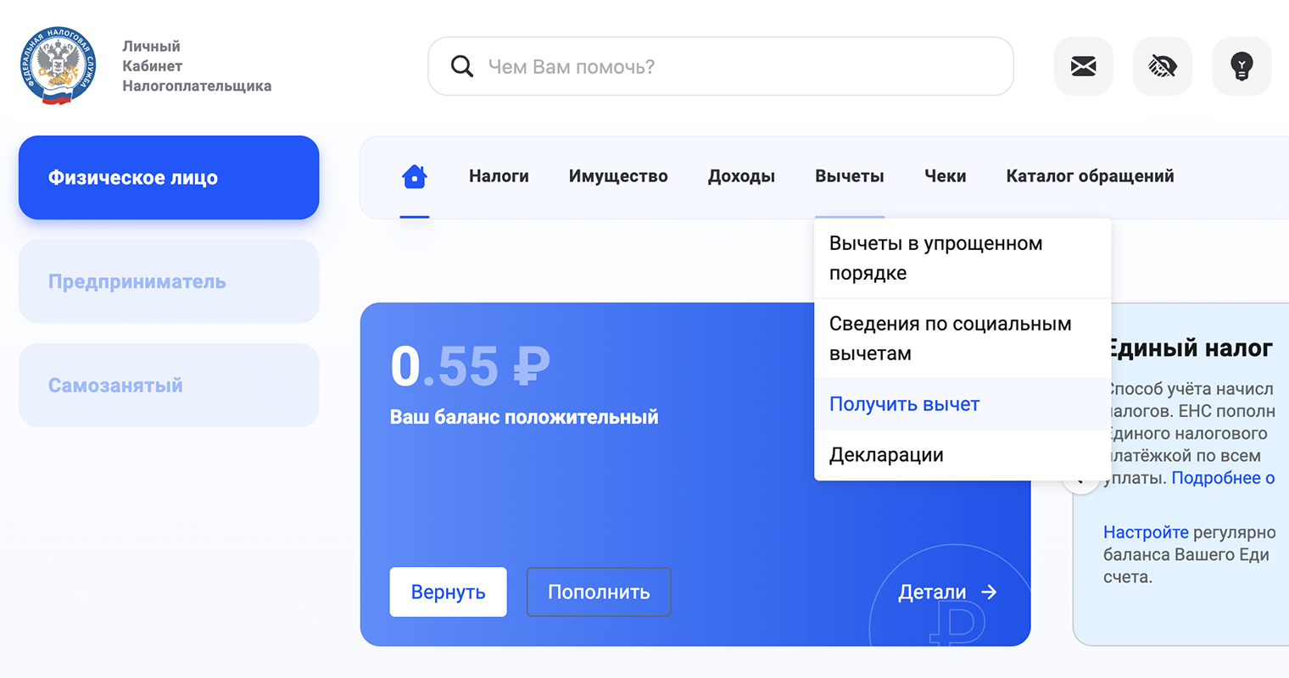Click the 'Вернуть' button
Screen dimensions: 1289x678
click(448, 592)
